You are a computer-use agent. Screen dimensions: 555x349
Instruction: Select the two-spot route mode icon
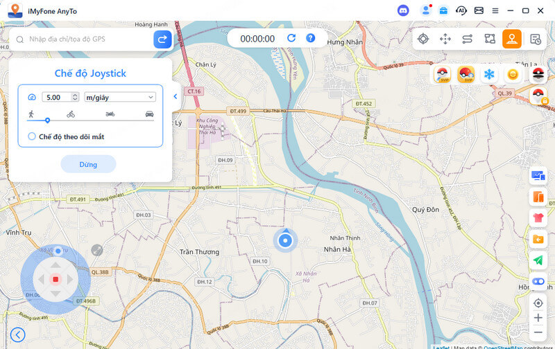468,39
